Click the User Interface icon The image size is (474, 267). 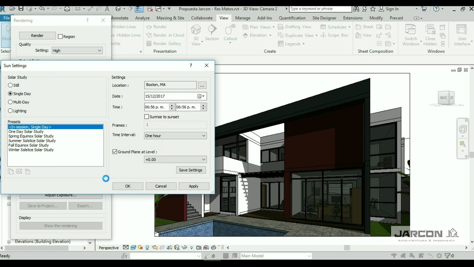point(462,30)
